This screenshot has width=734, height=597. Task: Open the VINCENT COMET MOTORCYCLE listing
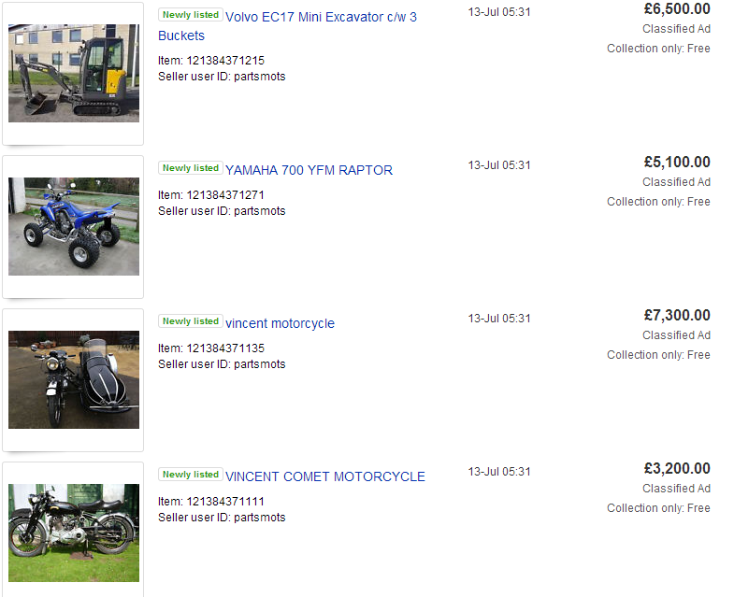(x=325, y=476)
